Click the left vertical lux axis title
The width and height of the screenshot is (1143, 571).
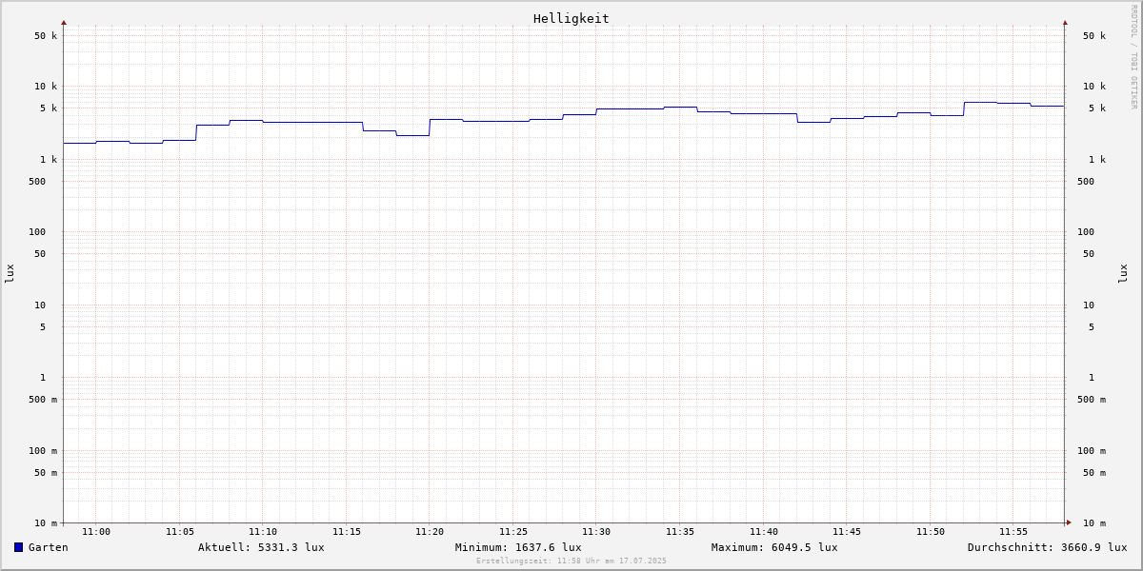(x=10, y=274)
